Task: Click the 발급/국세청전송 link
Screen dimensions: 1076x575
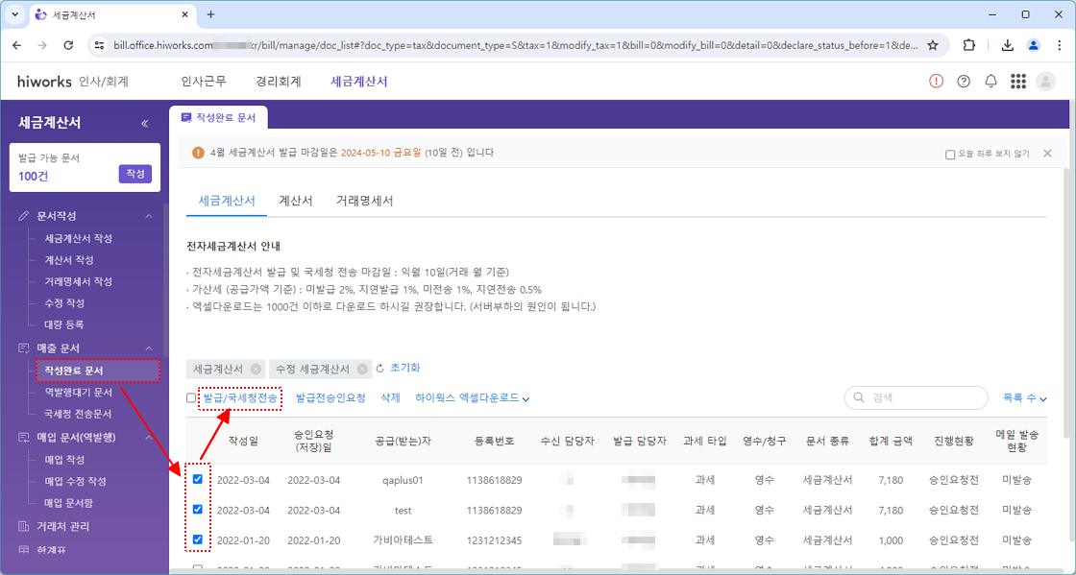Action: 240,398
